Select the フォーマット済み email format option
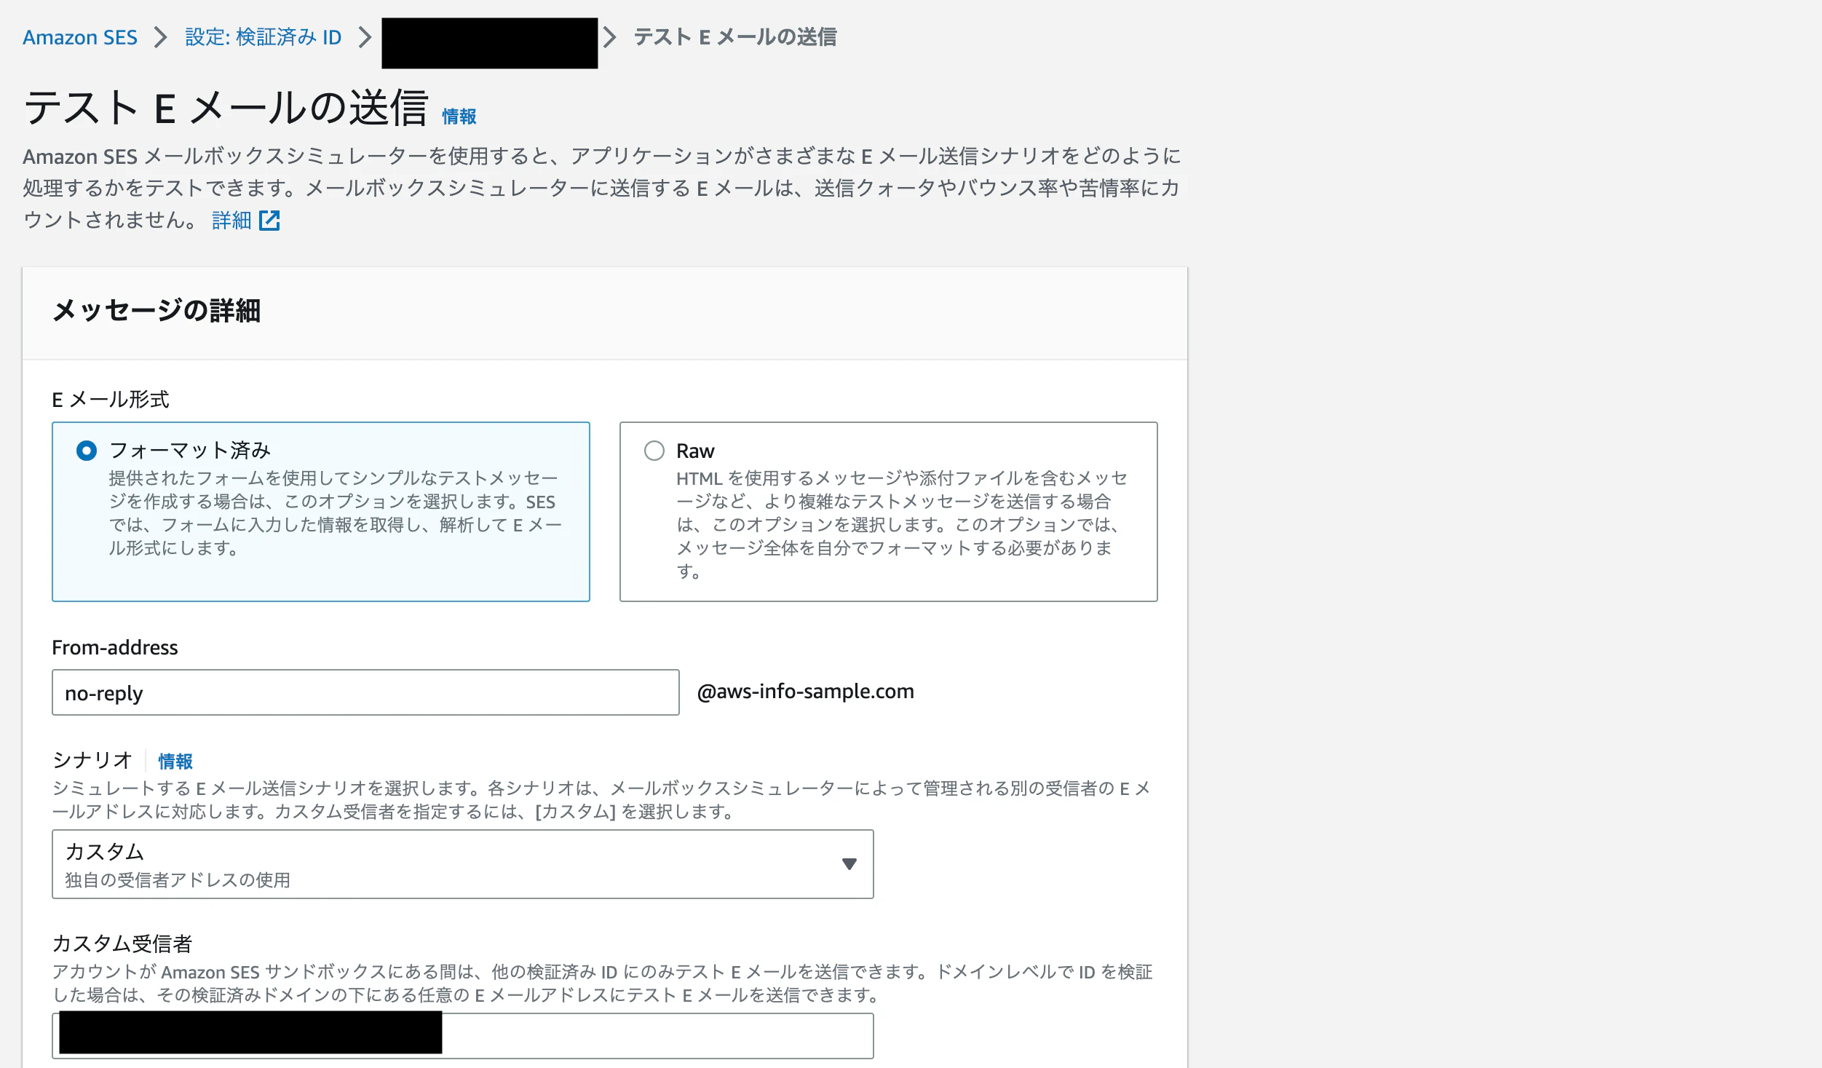Image resolution: width=1822 pixels, height=1068 pixels. [x=87, y=451]
